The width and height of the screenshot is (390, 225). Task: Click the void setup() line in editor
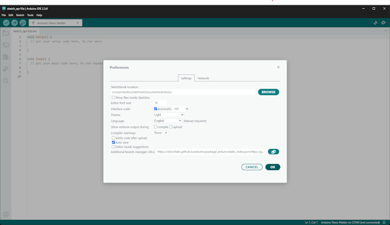(40, 37)
